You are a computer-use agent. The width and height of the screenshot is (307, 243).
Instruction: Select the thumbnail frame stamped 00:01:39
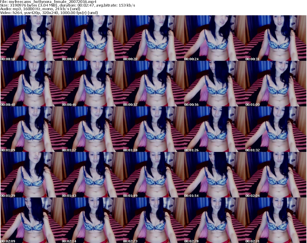[31, 174]
